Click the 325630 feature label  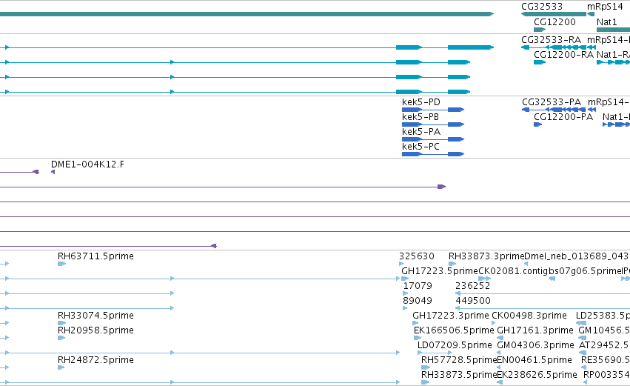pos(417,256)
